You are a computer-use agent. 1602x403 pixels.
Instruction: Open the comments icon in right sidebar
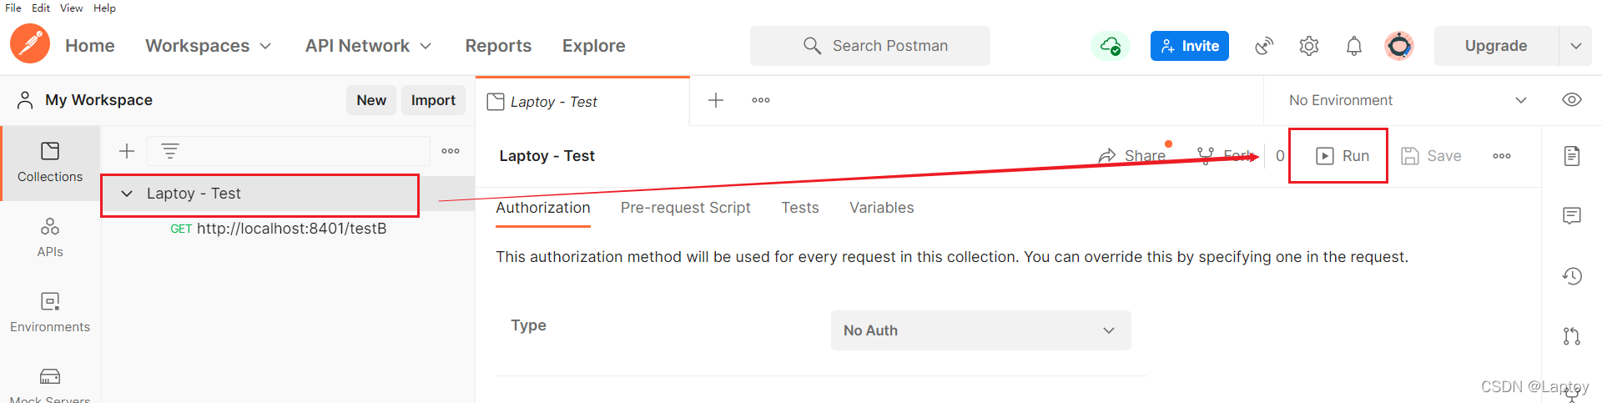(x=1572, y=216)
